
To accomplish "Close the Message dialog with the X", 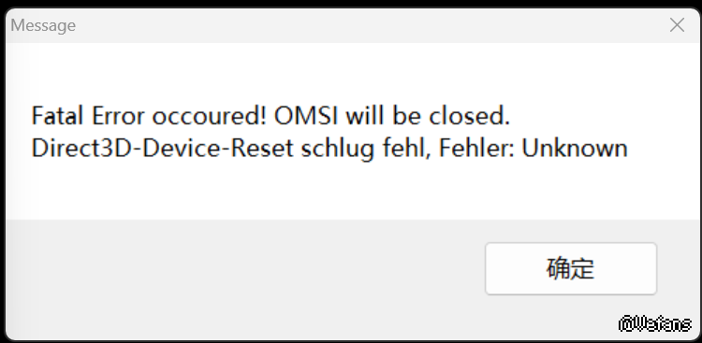I will [677, 25].
